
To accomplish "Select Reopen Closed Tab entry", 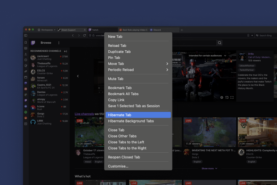I will [x=138, y=157].
